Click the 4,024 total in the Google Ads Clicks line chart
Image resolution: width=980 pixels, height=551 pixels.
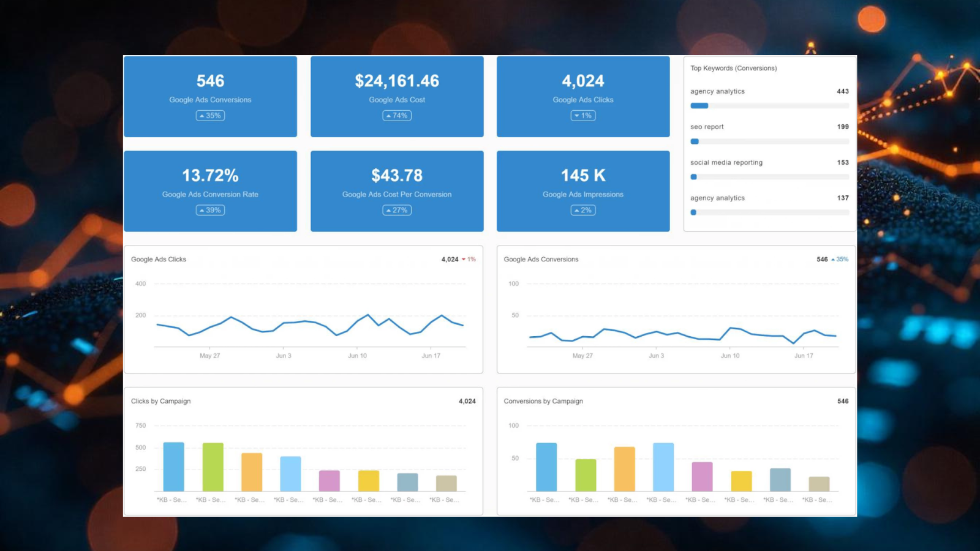[x=450, y=260]
